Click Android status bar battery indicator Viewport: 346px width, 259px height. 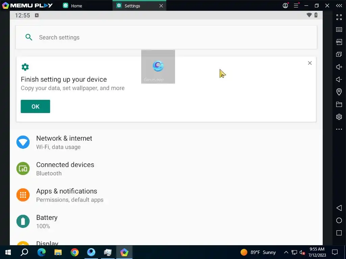tap(316, 15)
